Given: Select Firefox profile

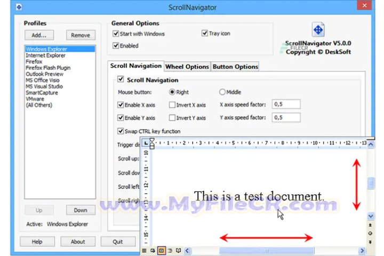Looking at the screenshot, I should coord(60,61).
